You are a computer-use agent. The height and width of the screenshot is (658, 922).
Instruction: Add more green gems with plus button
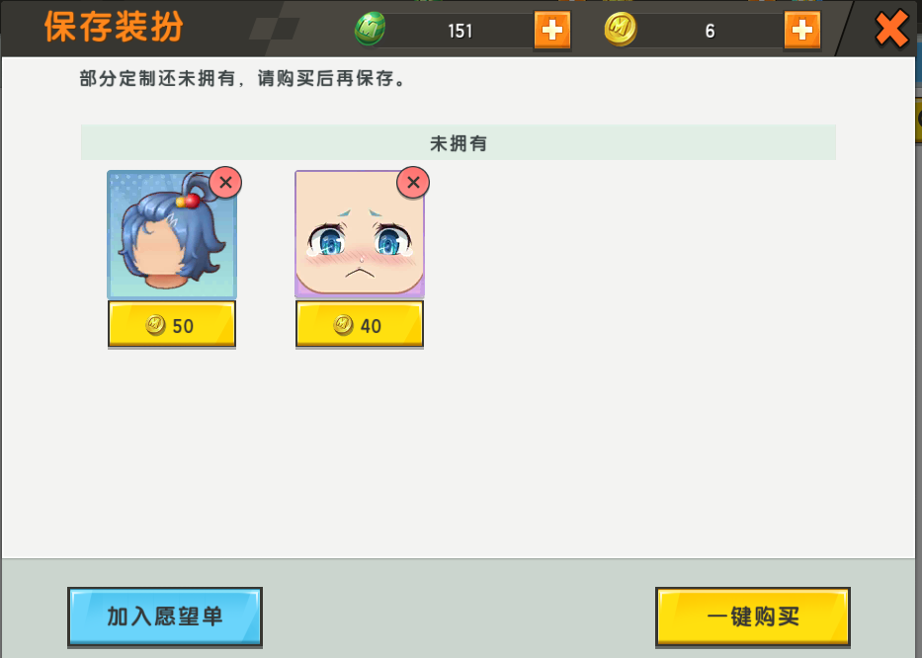(552, 30)
